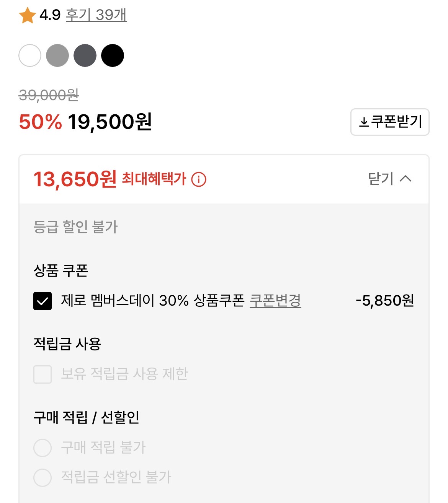448x503 pixels.
Task: Click the 13,650원 maximum benefit price
Action: 75,179
